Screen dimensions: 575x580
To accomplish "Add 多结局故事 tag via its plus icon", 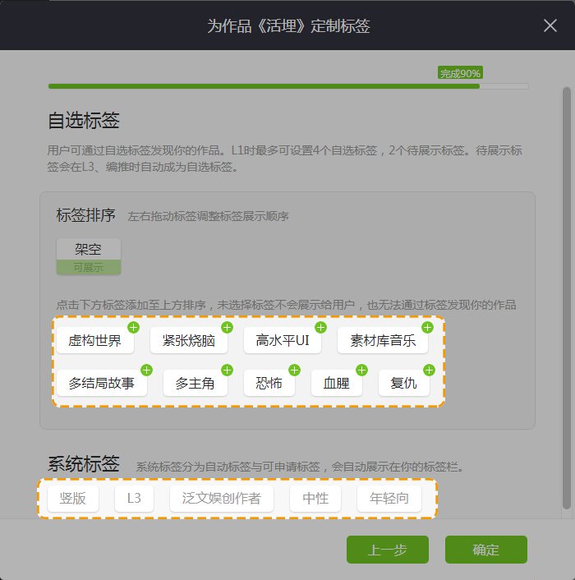I will point(147,371).
